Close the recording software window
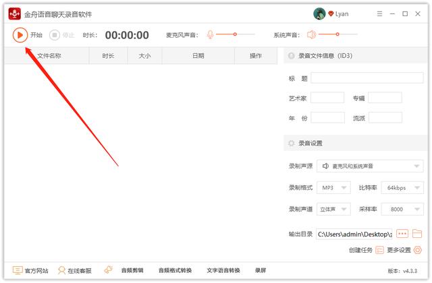Viewport: 432px width, 283px height. pos(418,13)
